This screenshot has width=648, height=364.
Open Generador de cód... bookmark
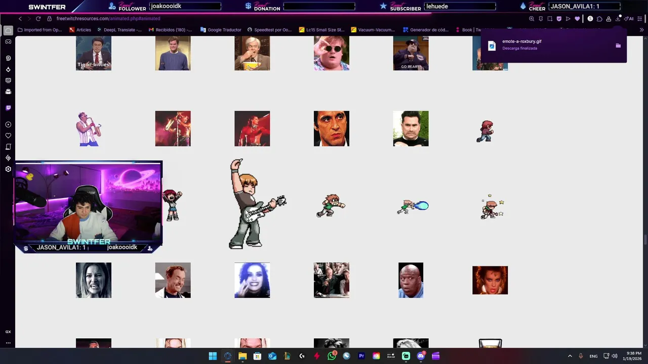click(426, 30)
